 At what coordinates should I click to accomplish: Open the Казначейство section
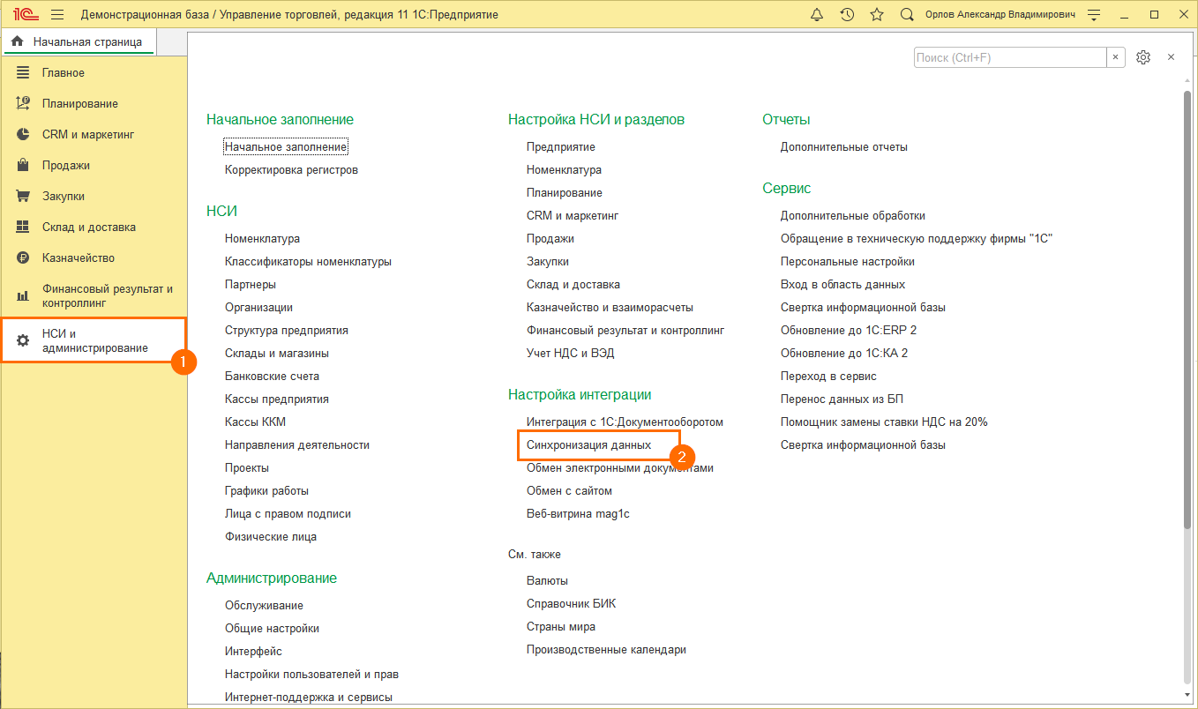[x=78, y=257]
